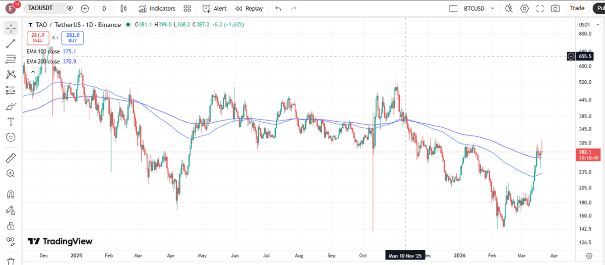The image size is (605, 265).
Task: Click the 800.0 price scale label
Action: pyautogui.click(x=585, y=34)
